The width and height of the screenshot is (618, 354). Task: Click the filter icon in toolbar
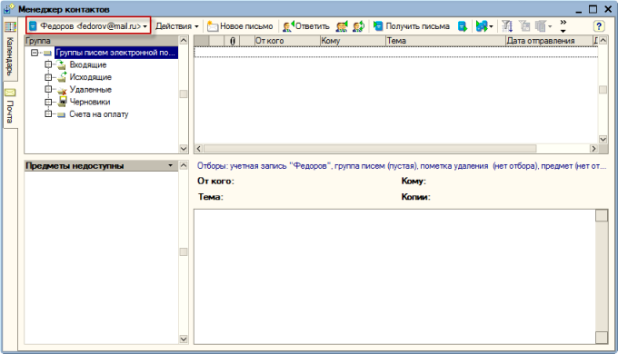pyautogui.click(x=507, y=26)
